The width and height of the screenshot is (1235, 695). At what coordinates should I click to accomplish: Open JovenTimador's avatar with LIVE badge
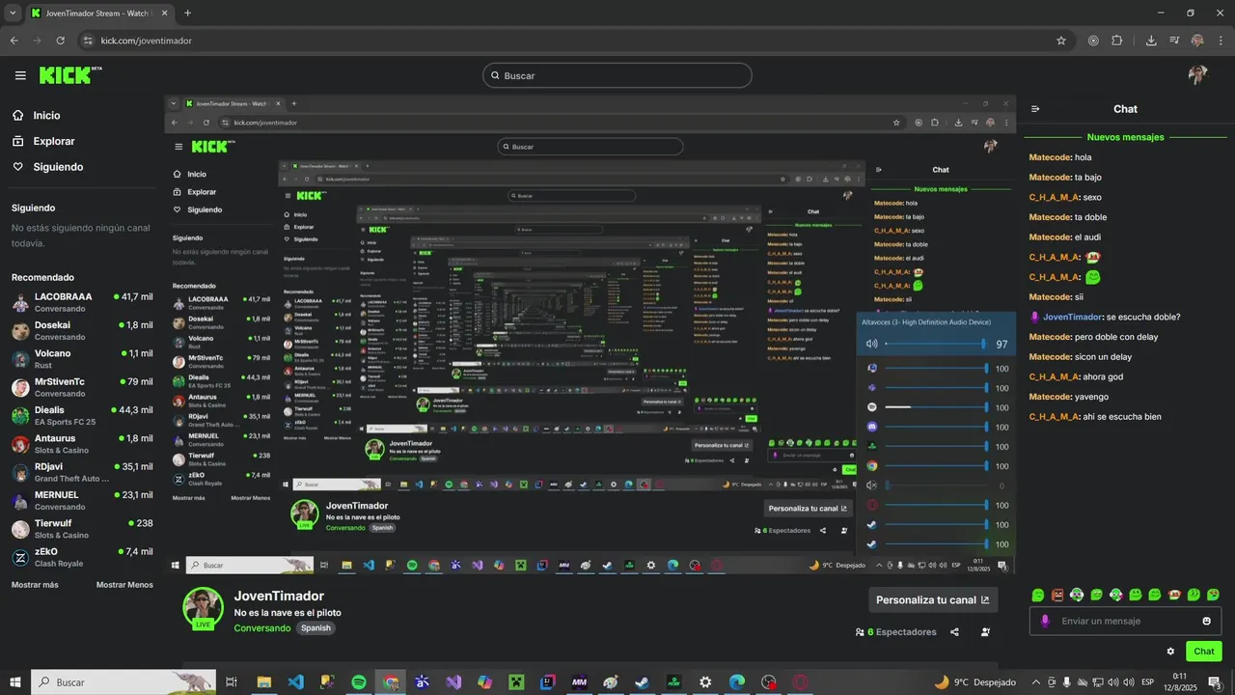(203, 608)
